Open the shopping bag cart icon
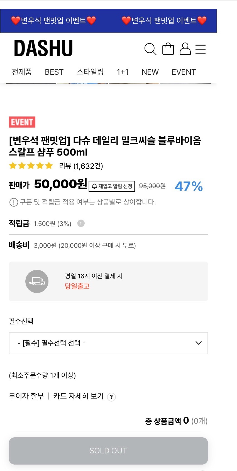The width and height of the screenshot is (237, 471). tap(168, 48)
